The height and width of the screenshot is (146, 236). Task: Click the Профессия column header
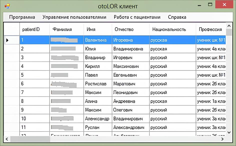click(x=210, y=29)
